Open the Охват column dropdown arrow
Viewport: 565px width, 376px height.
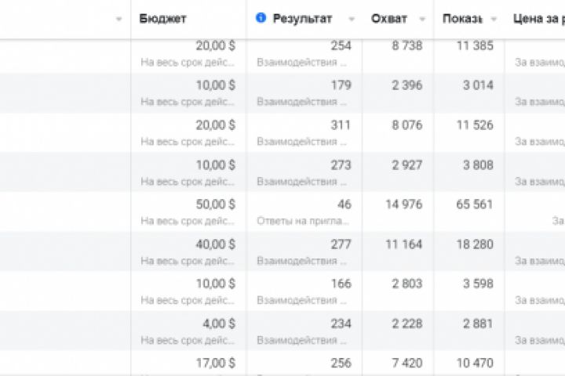[423, 19]
